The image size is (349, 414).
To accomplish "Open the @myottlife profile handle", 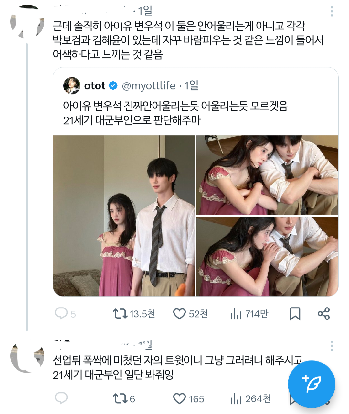I will pyautogui.click(x=148, y=86).
